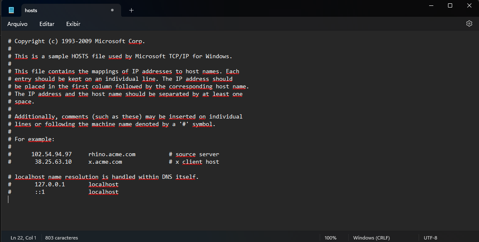Click the 803 caracteres status entry
Image resolution: width=479 pixels, height=242 pixels.
(62, 238)
